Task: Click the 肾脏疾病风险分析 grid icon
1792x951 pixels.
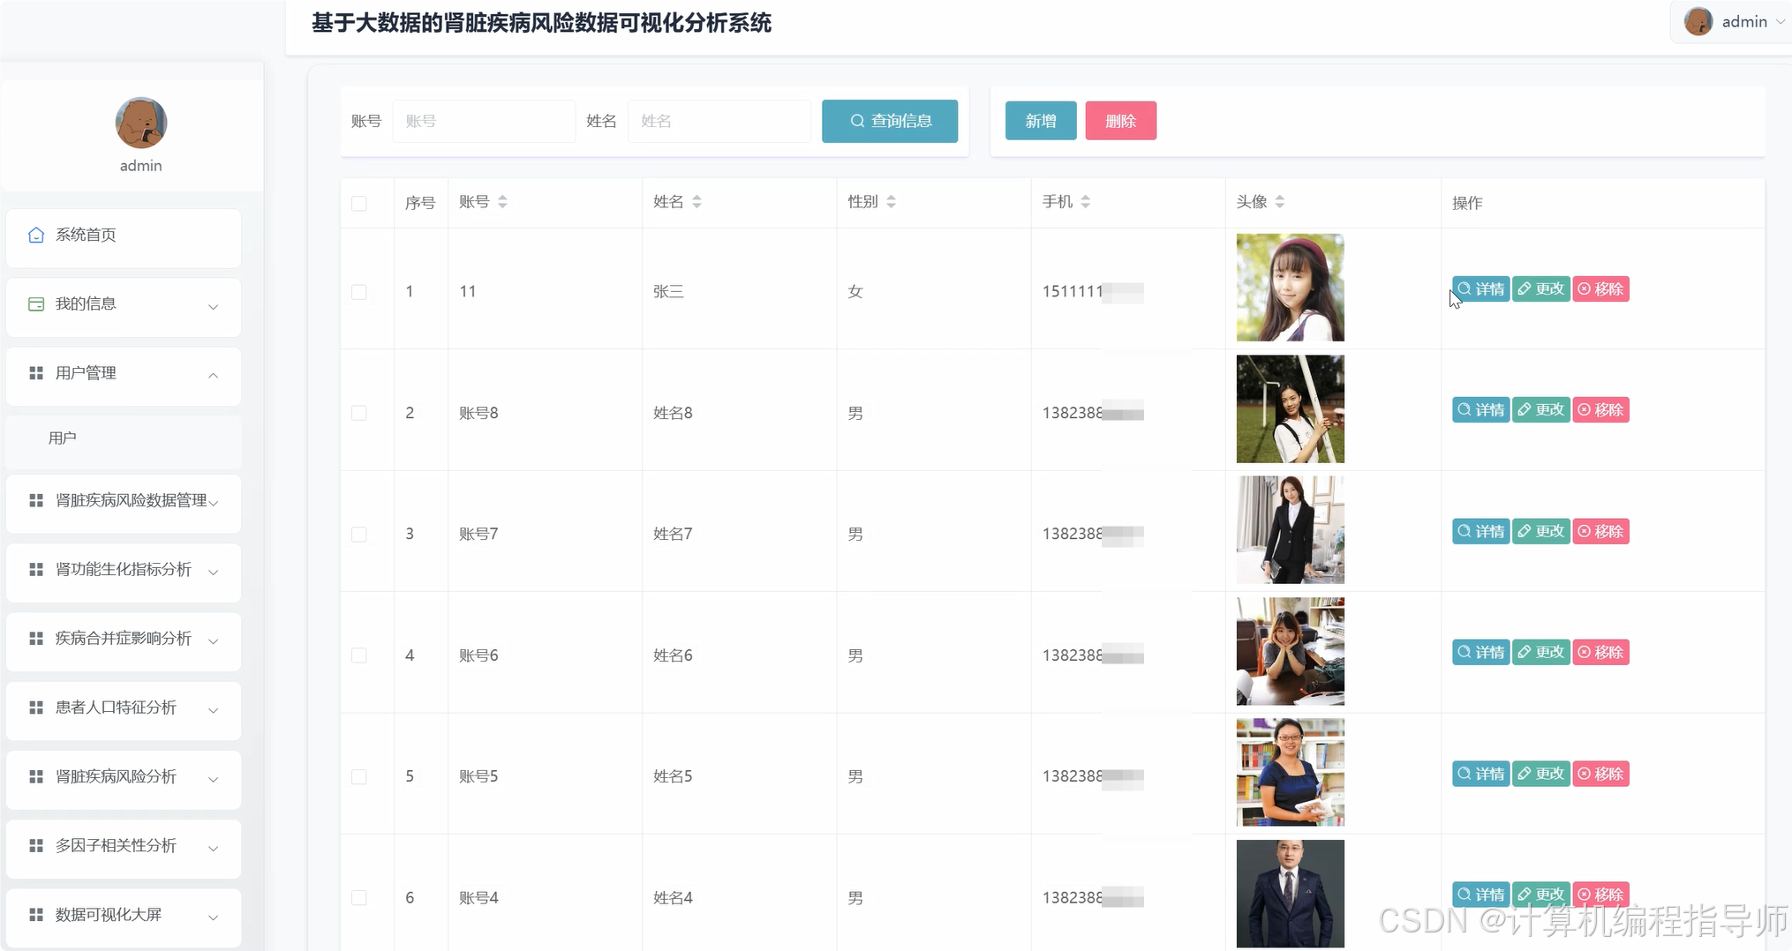Action: click(36, 776)
